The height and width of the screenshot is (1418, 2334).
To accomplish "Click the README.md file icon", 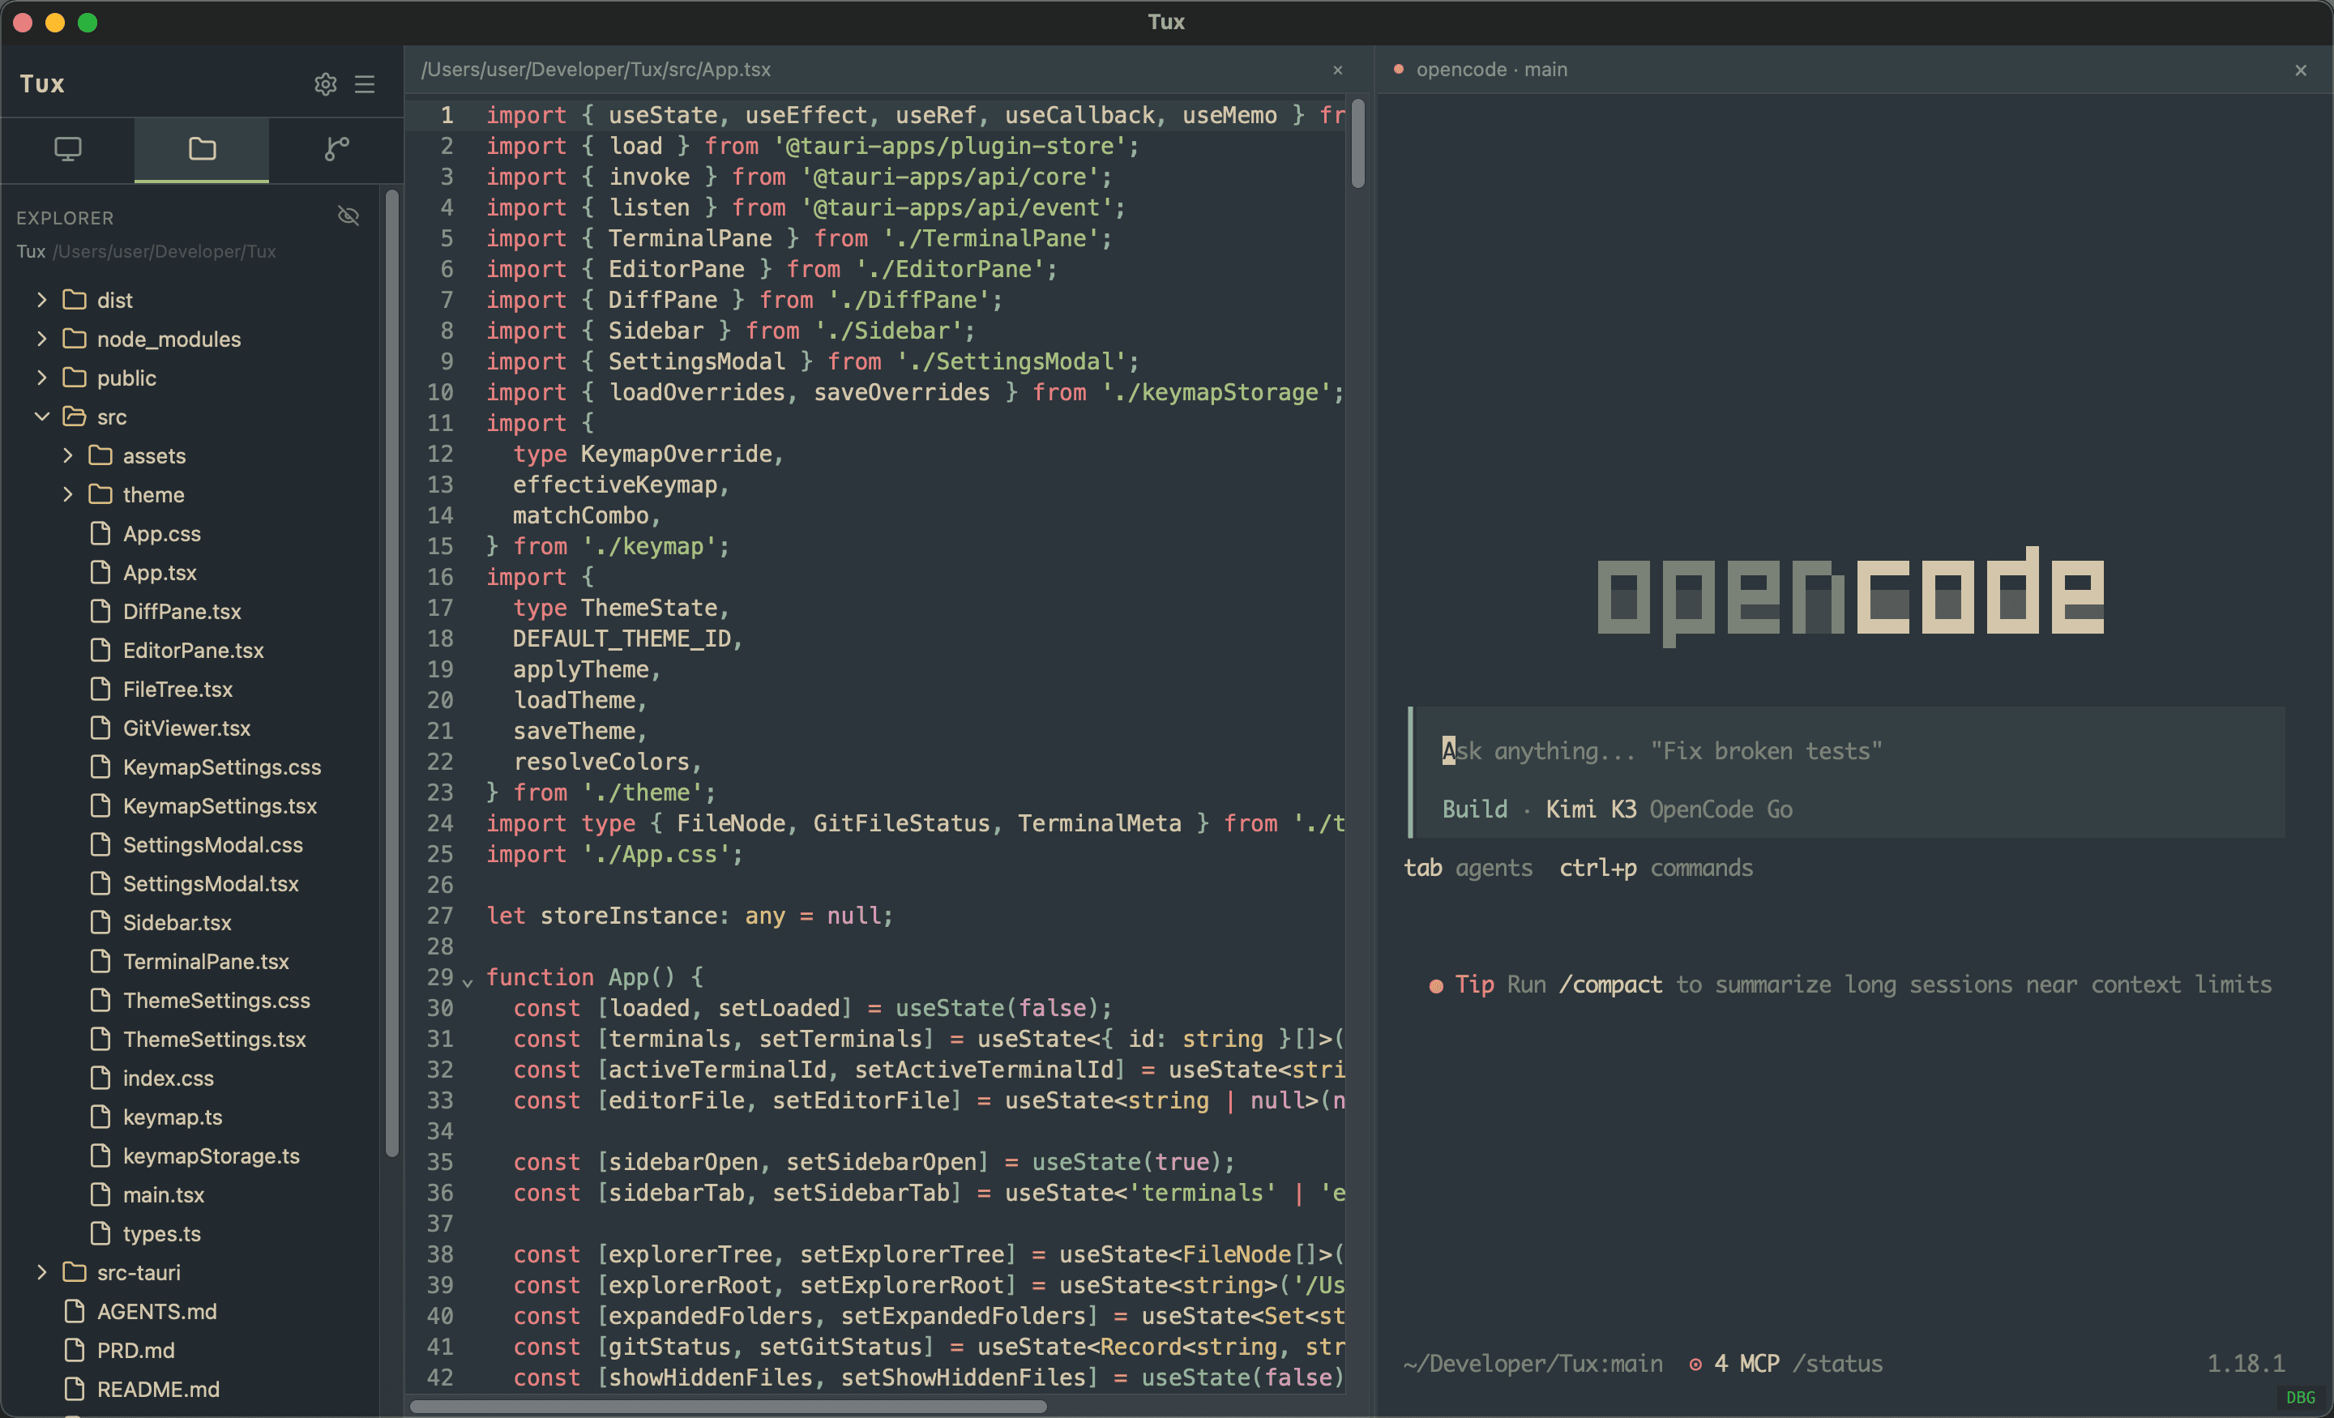I will [75, 1389].
